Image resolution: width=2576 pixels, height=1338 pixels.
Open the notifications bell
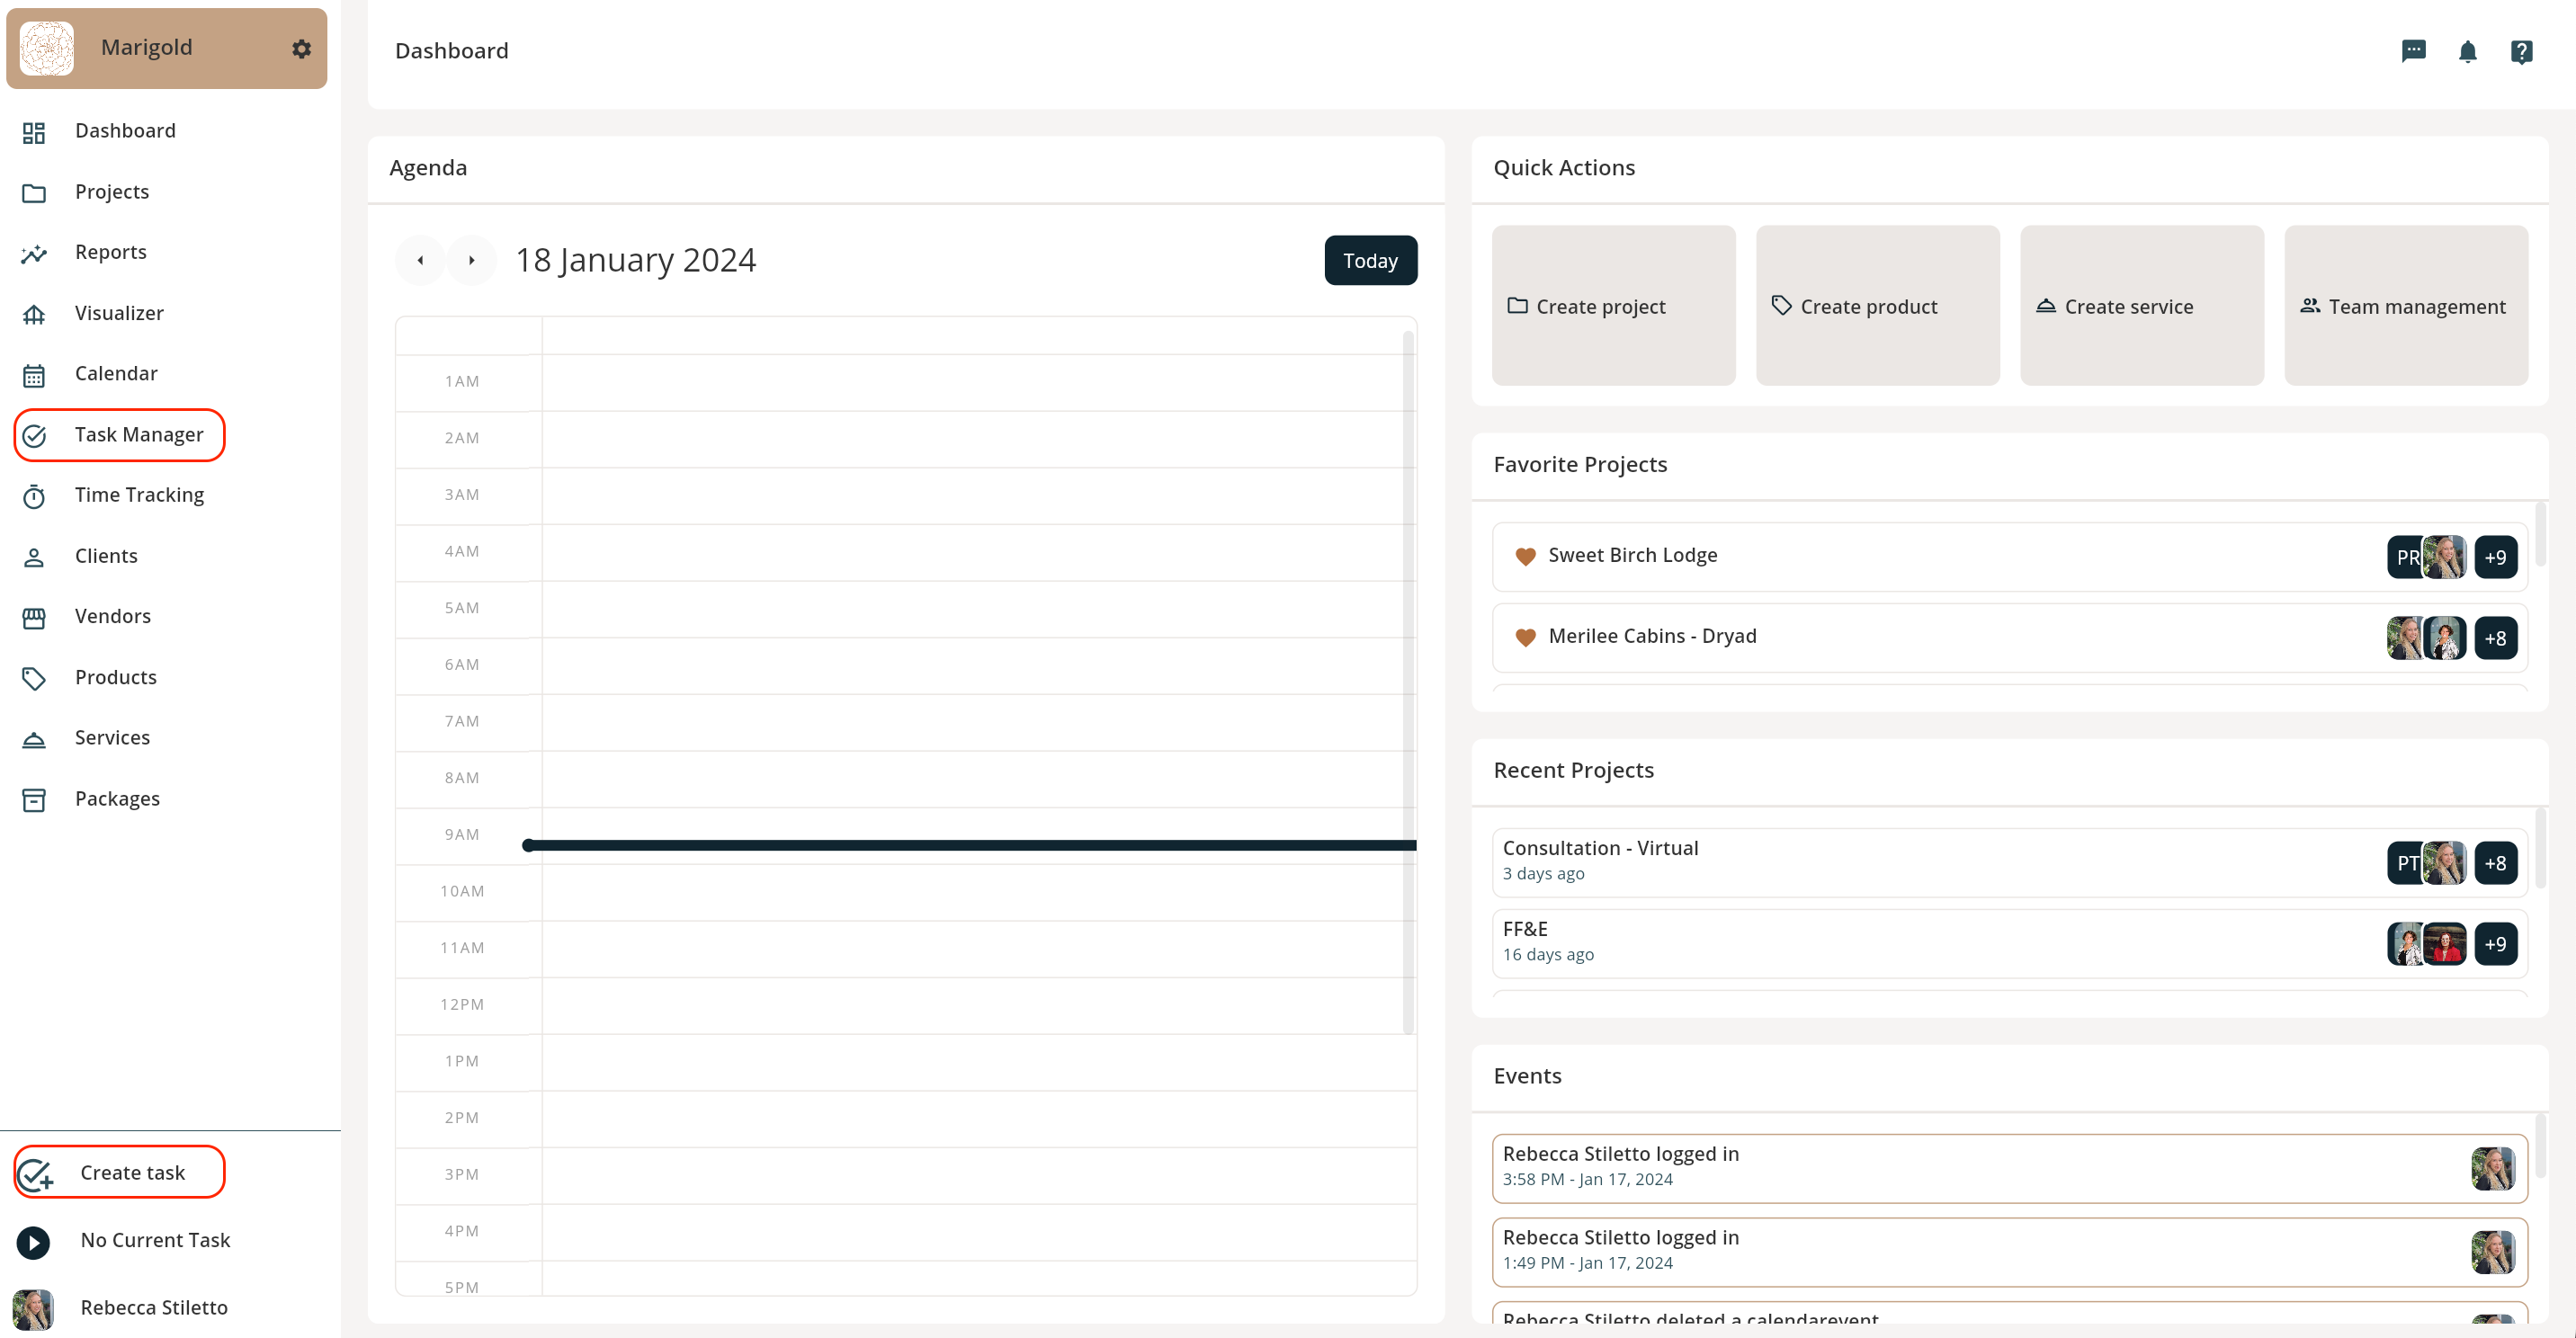pos(2467,51)
